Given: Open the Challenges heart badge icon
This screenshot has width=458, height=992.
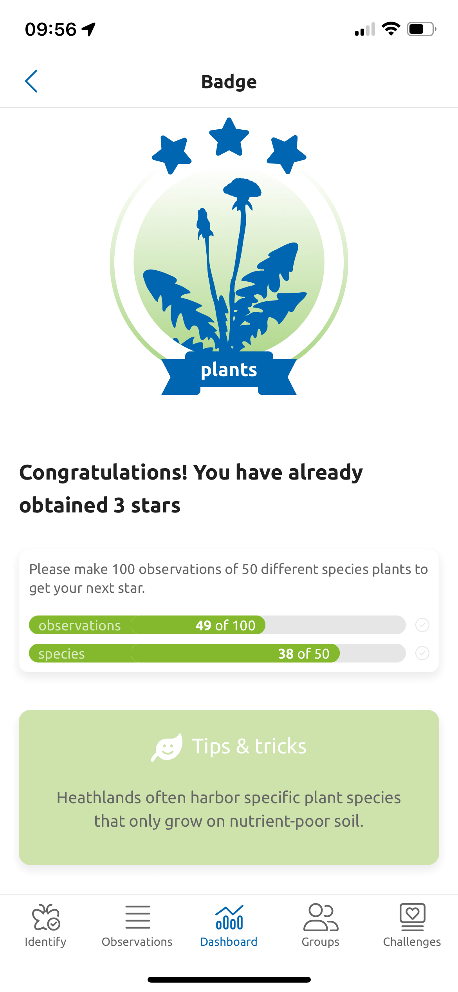Looking at the screenshot, I should 412,917.
